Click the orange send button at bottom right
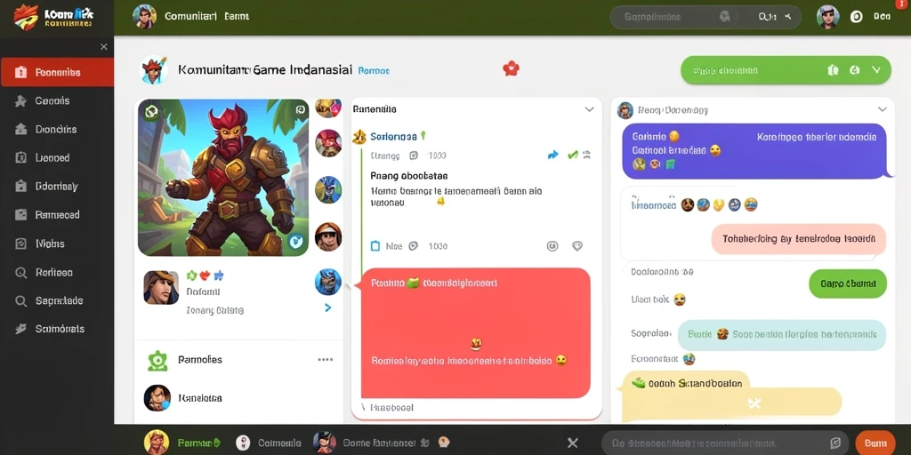 [875, 443]
